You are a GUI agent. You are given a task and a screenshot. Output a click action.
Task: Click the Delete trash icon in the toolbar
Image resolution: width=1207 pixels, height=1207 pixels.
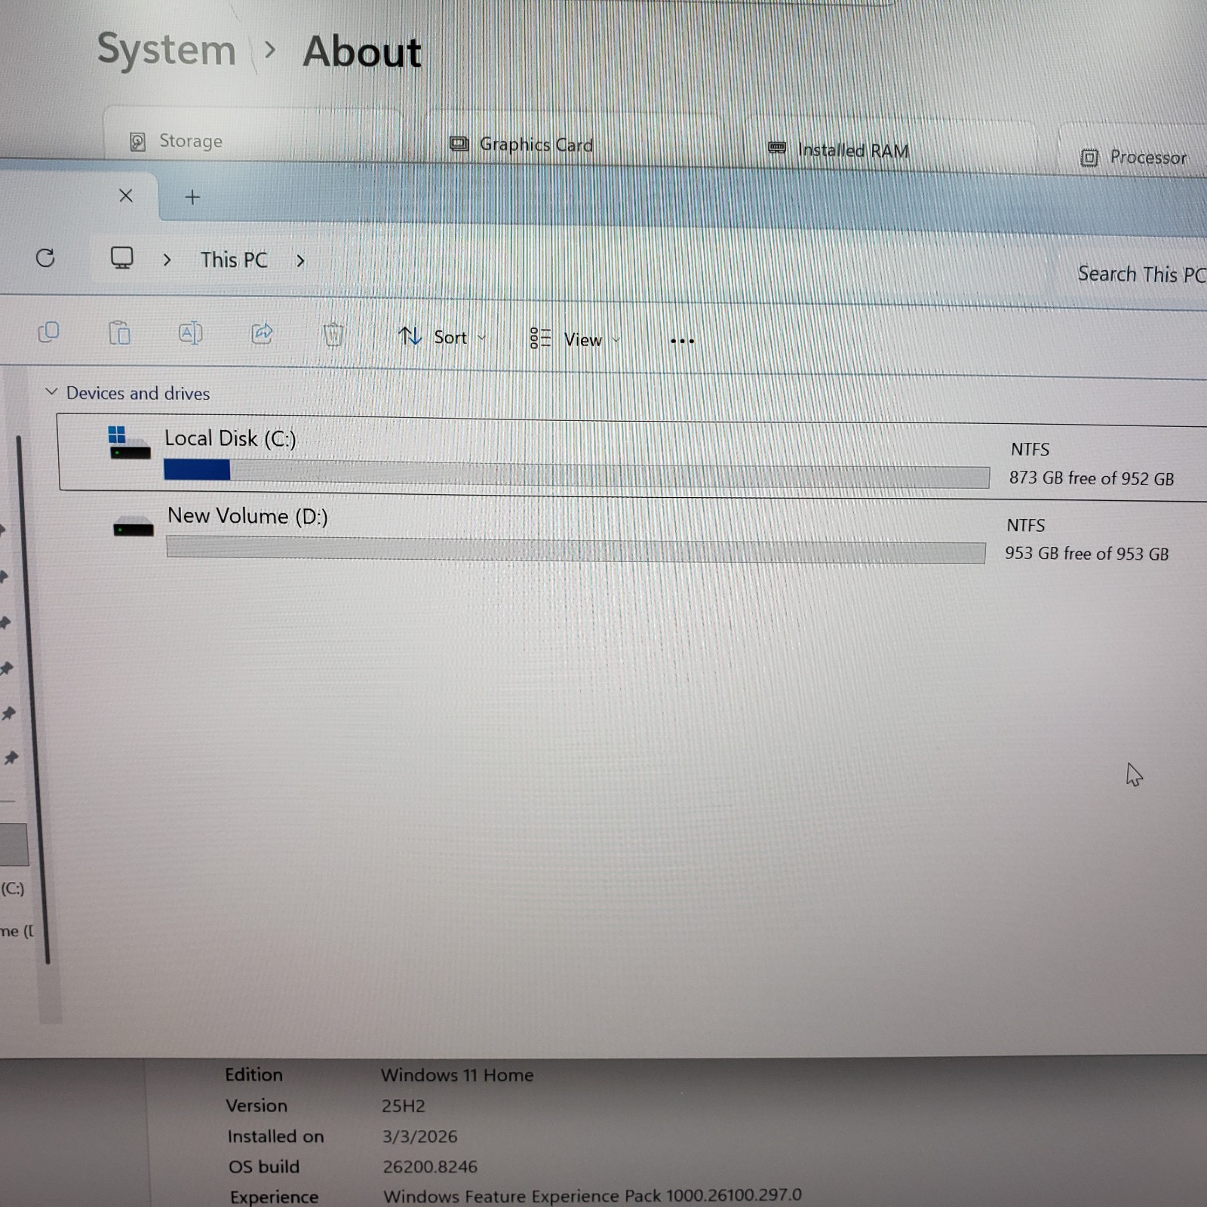pos(333,334)
